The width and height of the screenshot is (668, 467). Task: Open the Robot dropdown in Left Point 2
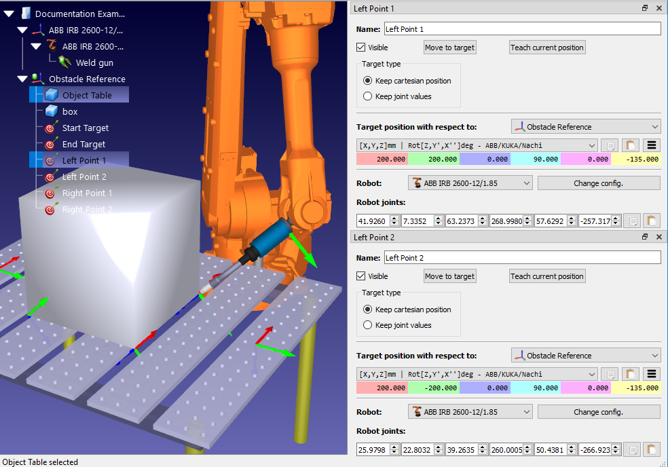(470, 412)
